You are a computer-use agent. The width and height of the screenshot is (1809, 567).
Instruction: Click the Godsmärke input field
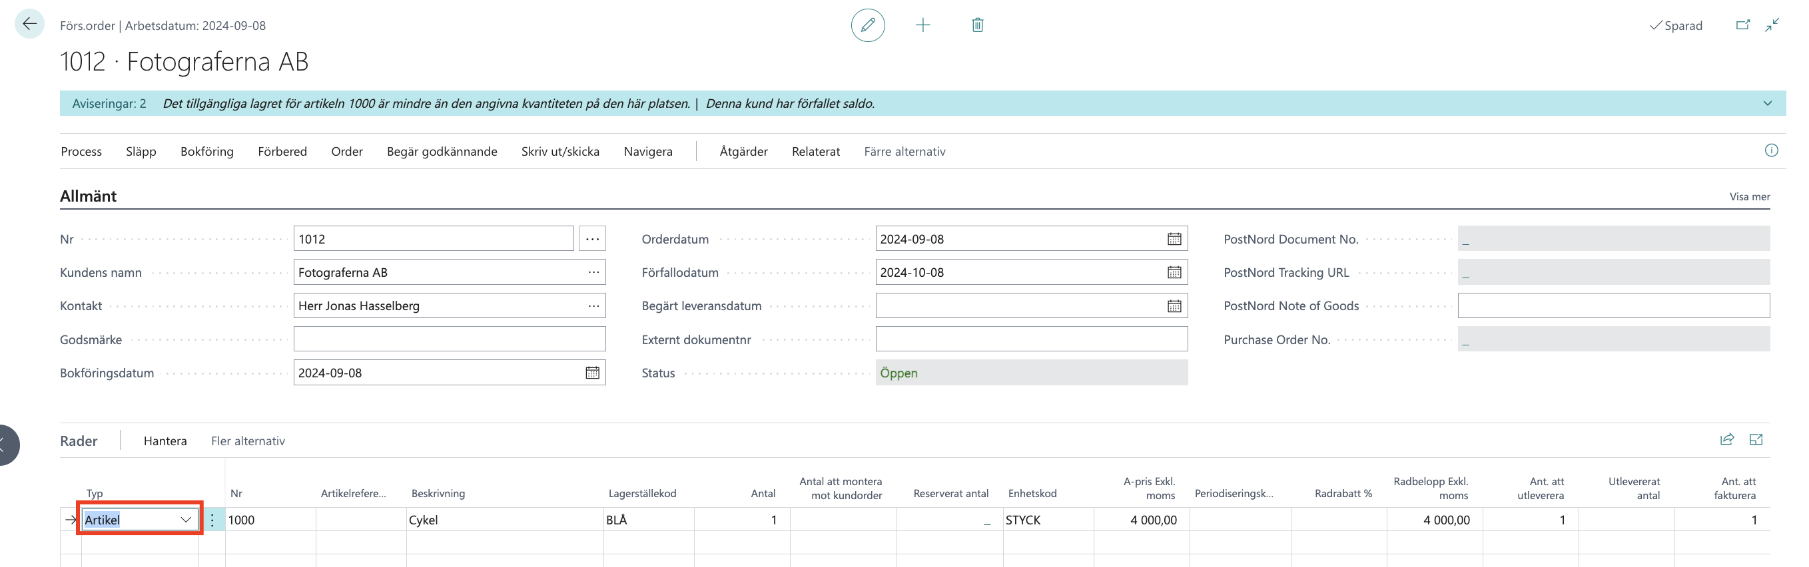[x=449, y=339]
